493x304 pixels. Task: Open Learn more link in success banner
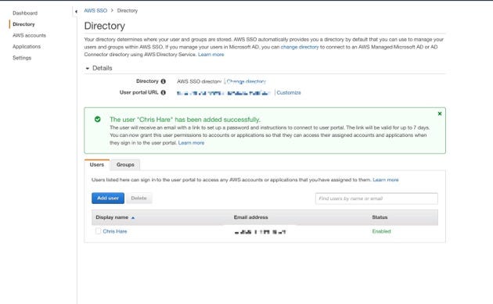191,143
